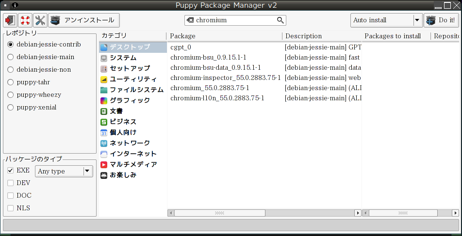Select the ビジネス category icon
The image size is (462, 236).
pos(104,122)
